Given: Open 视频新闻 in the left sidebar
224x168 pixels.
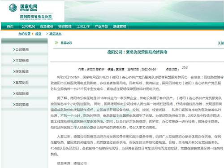Looking at the screenshot, I should pos(22,93).
